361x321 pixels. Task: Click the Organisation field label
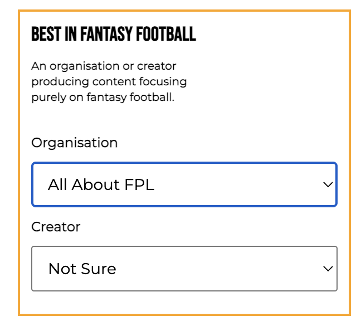[x=74, y=143]
